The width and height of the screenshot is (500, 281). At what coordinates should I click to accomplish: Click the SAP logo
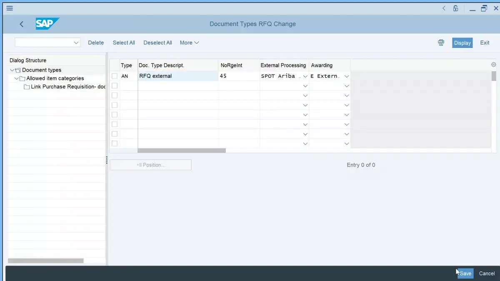47,24
